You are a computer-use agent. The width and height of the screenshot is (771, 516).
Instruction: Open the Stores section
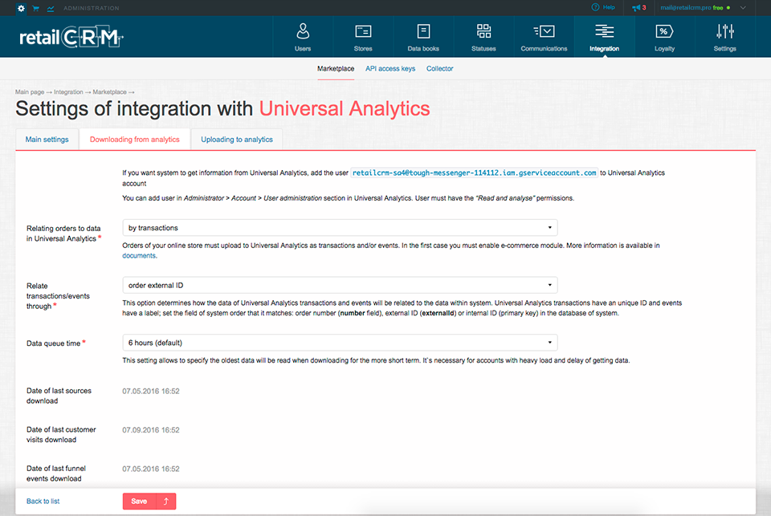(363, 38)
